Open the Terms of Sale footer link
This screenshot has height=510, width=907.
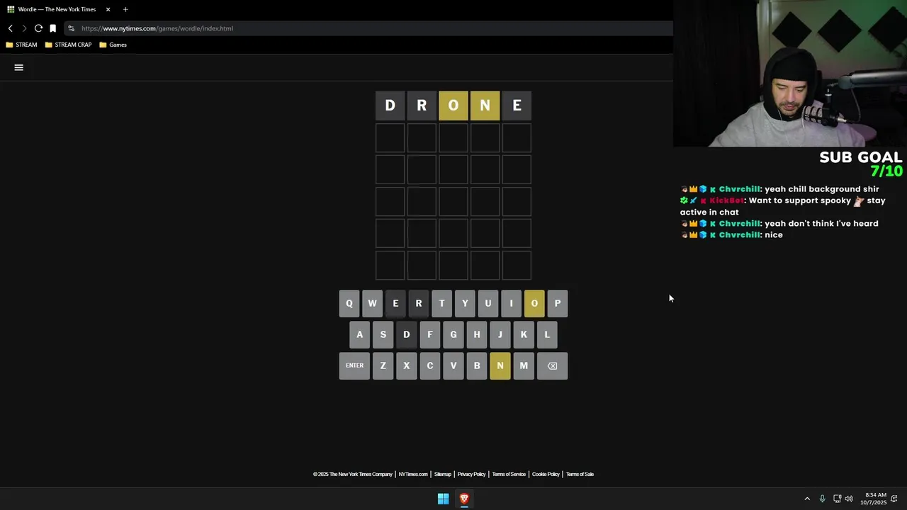[580, 474]
